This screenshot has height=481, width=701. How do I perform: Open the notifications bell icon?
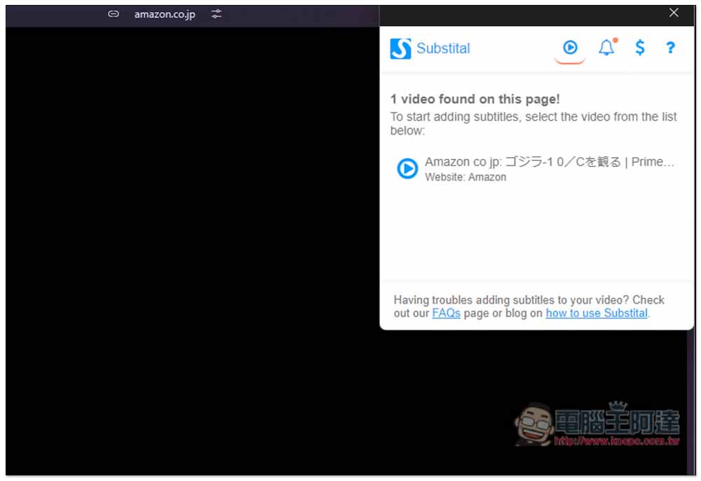pyautogui.click(x=607, y=47)
